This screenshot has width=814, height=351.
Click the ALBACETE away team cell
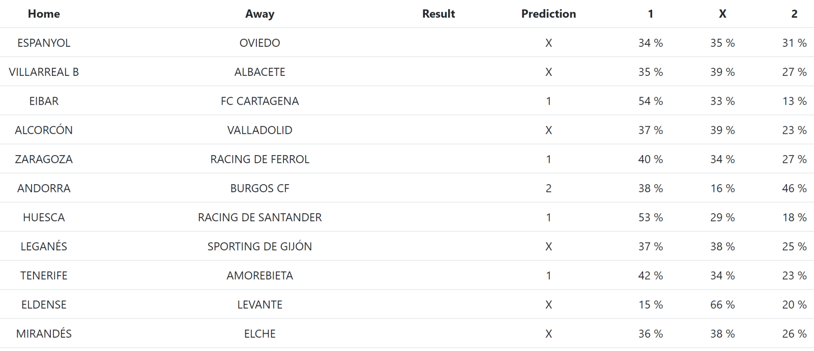(259, 72)
